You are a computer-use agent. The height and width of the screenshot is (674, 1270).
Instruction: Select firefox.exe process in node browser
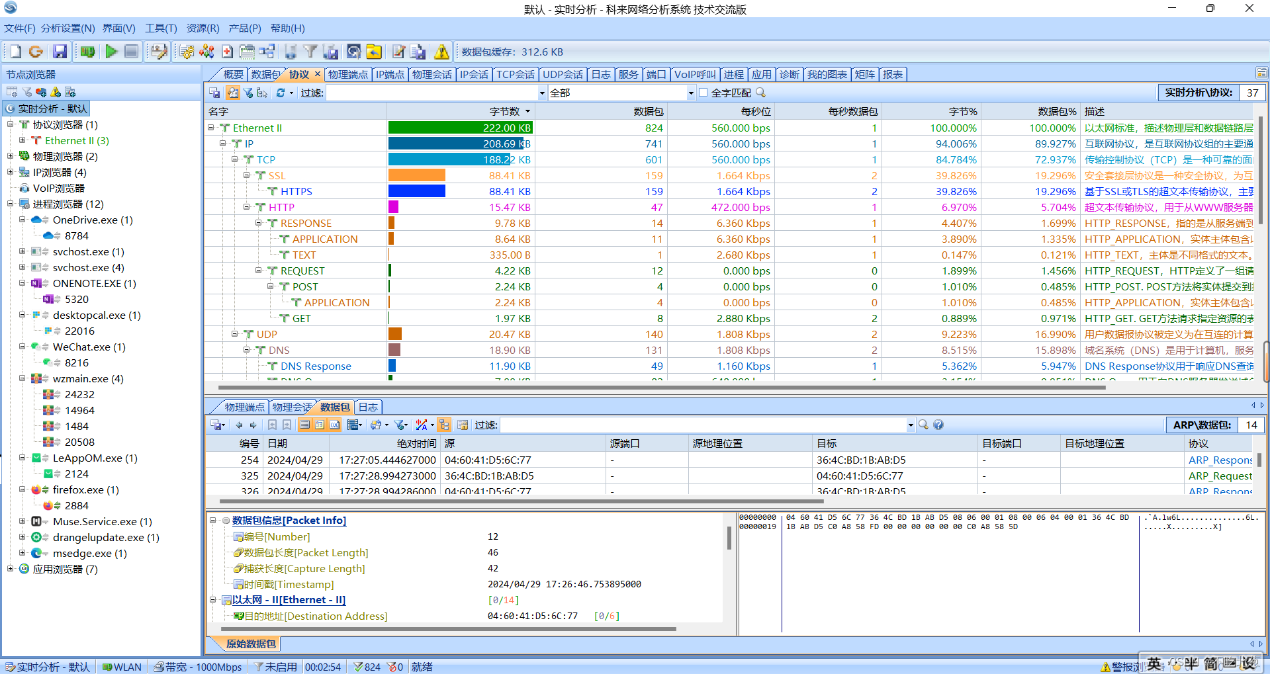86,489
